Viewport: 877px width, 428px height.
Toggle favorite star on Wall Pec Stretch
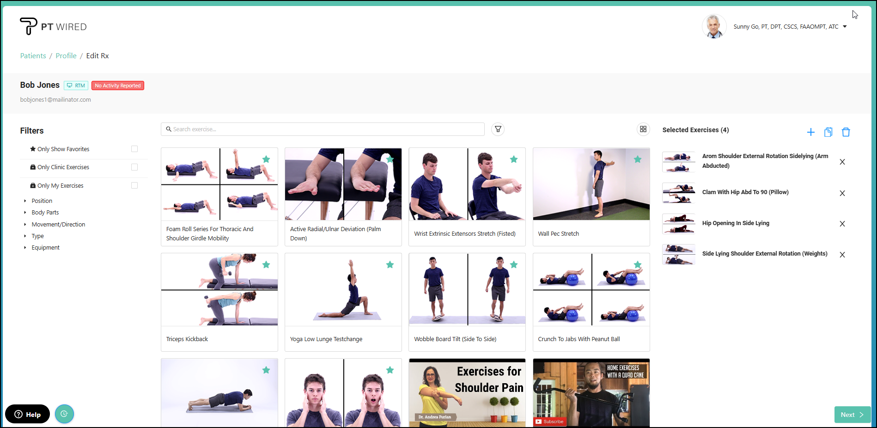pyautogui.click(x=637, y=159)
